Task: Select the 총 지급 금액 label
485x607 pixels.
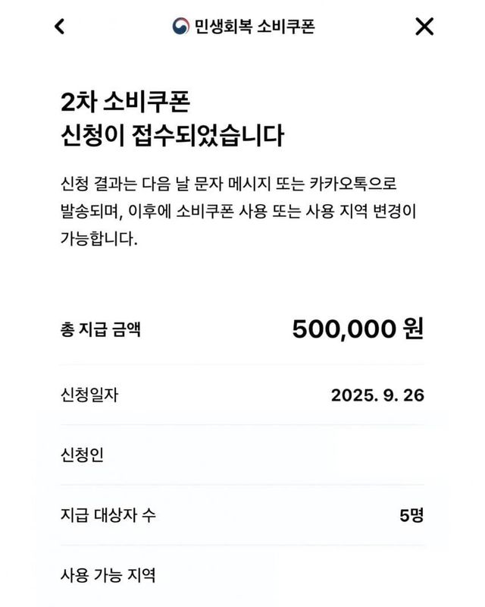Action: (99, 329)
